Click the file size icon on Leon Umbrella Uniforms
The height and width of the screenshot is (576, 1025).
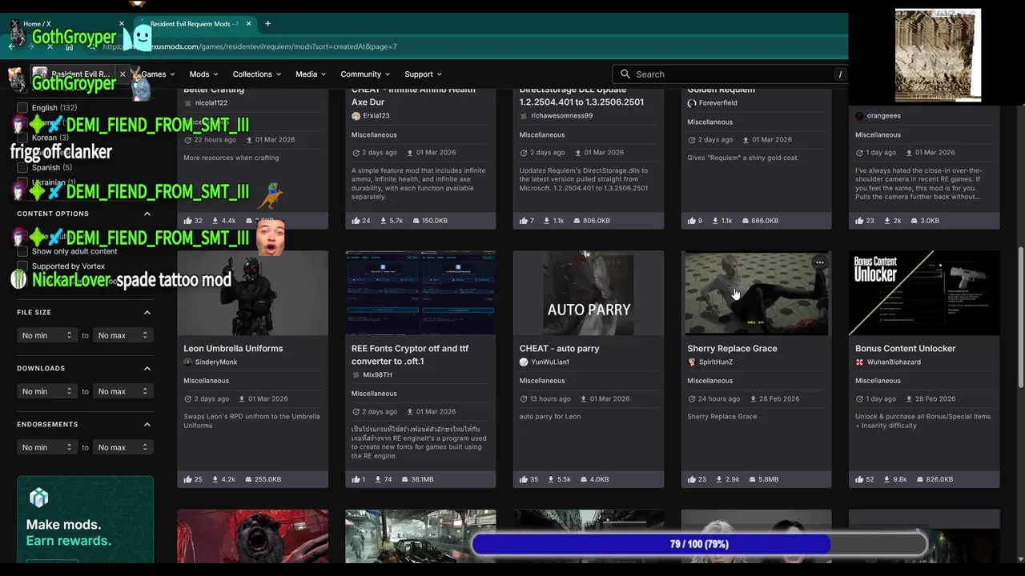pos(248,479)
